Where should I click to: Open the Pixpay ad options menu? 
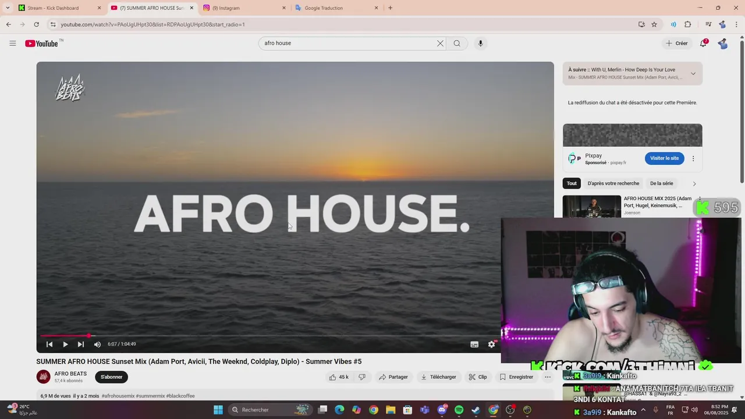tap(693, 158)
